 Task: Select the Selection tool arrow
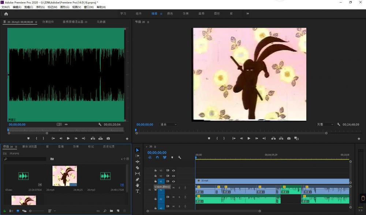[x=138, y=150]
